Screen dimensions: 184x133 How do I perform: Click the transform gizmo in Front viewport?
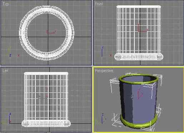point(143,28)
